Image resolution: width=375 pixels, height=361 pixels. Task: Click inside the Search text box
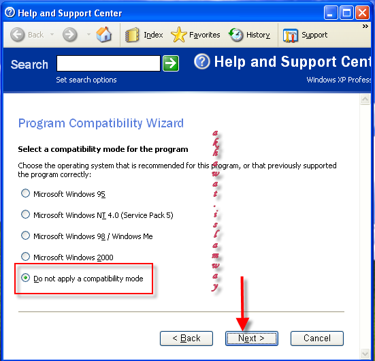coord(108,63)
